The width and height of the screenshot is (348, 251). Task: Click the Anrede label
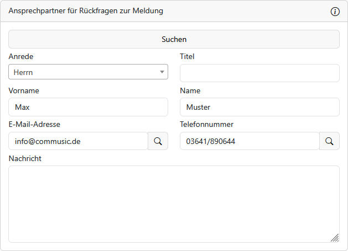point(20,56)
